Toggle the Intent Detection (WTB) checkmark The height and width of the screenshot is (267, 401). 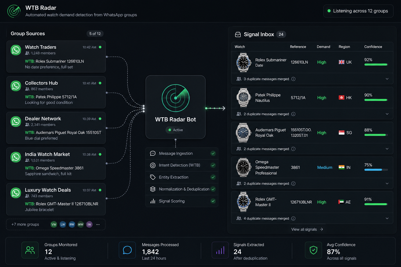[213, 165]
